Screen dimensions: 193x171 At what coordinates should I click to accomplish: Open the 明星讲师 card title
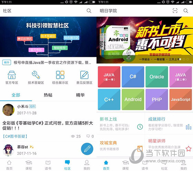(157, 141)
